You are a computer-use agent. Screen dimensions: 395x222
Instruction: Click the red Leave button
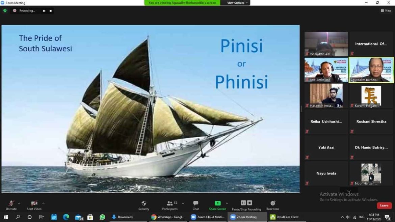(384, 205)
